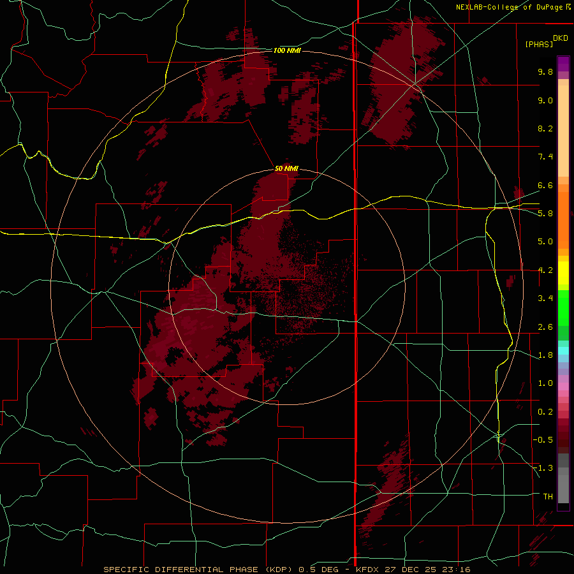This screenshot has height=574, width=574.
Task: Pick the cyan segment of the color bar
Action: tap(563, 351)
